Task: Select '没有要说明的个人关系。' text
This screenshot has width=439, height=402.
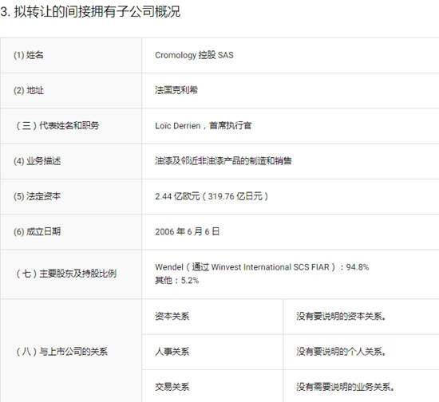Action: [342, 352]
